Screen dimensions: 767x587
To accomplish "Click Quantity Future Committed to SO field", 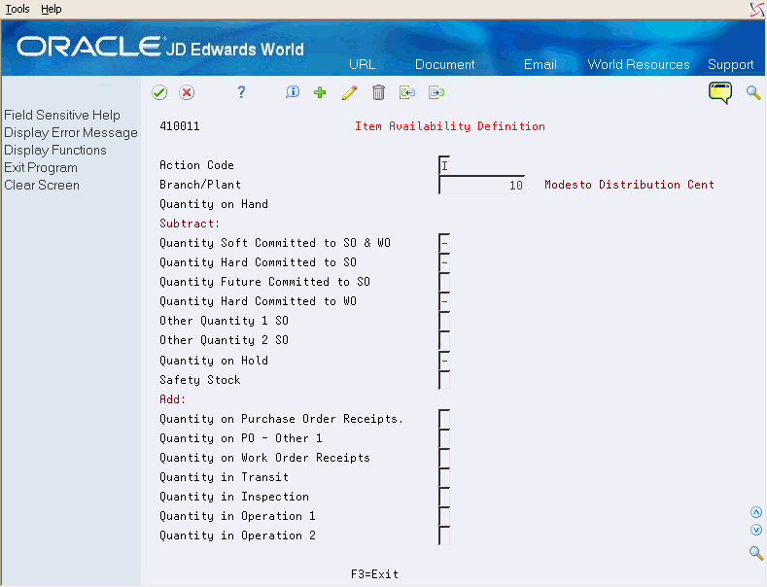I will point(444,282).
